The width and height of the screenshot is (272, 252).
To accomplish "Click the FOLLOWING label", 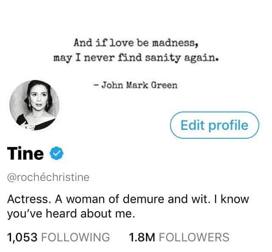I will tap(76, 237).
